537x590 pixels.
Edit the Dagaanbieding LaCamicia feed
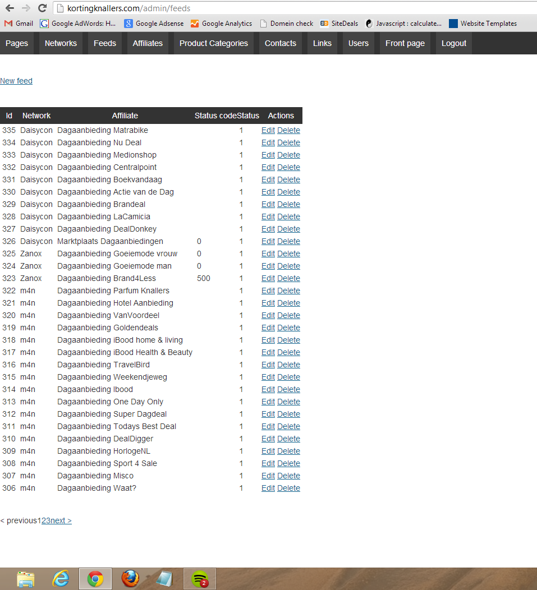pyautogui.click(x=268, y=216)
